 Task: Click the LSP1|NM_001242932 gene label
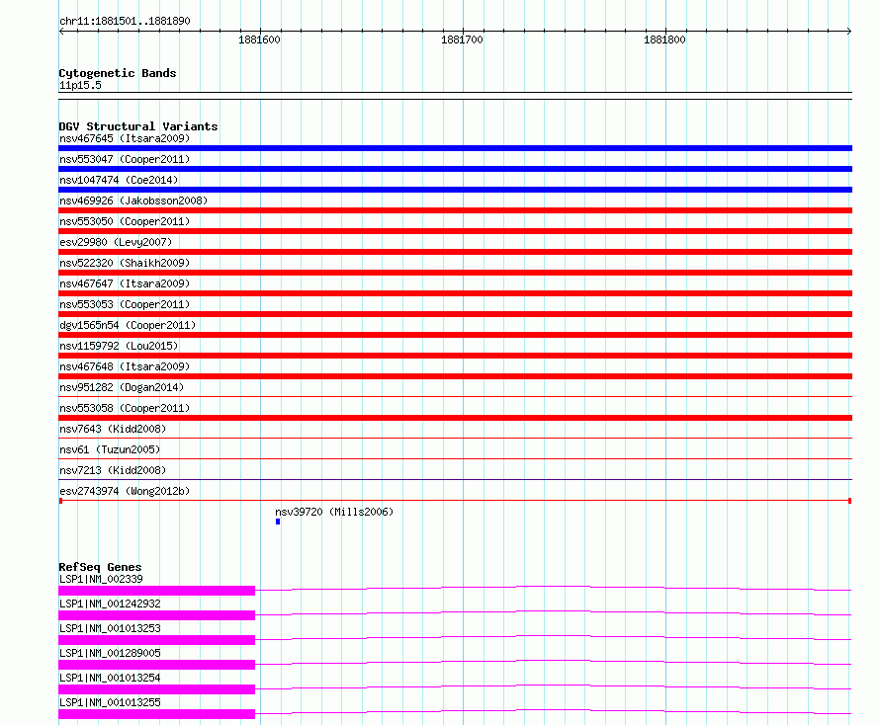(110, 604)
